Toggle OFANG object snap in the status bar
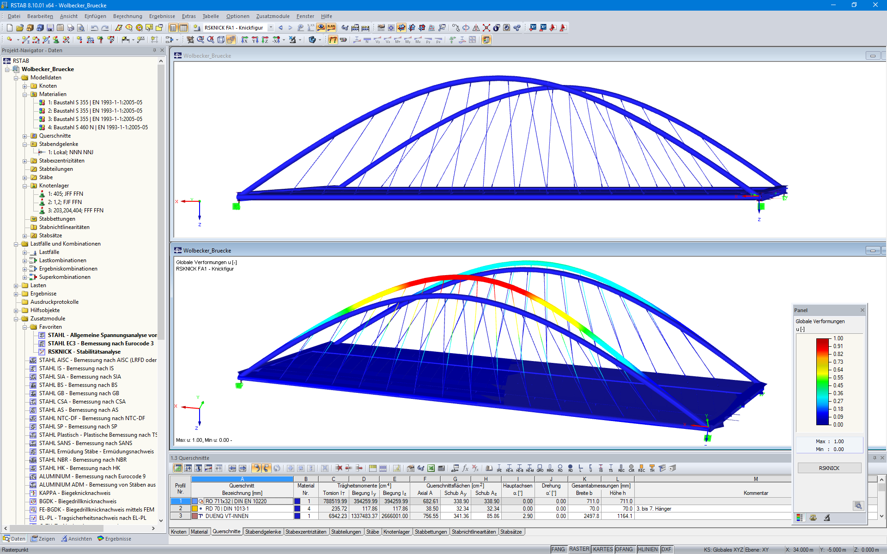The width and height of the screenshot is (887, 554). coord(624,549)
